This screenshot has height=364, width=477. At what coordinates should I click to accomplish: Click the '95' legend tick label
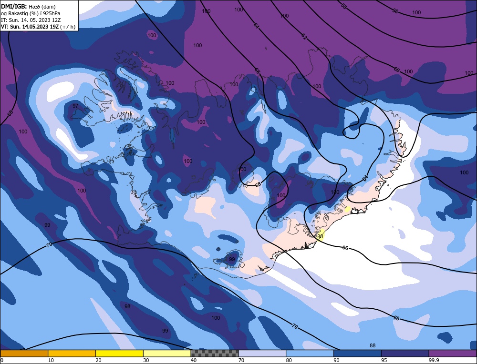384,360
